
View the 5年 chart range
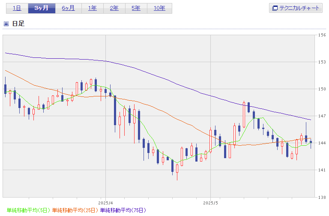tap(136, 9)
